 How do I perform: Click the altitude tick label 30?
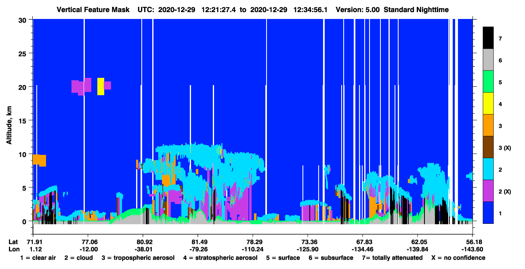tap(23, 20)
